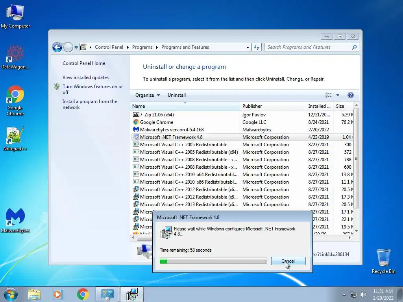Open Turn Windows features on or off

pyautogui.click(x=93, y=89)
